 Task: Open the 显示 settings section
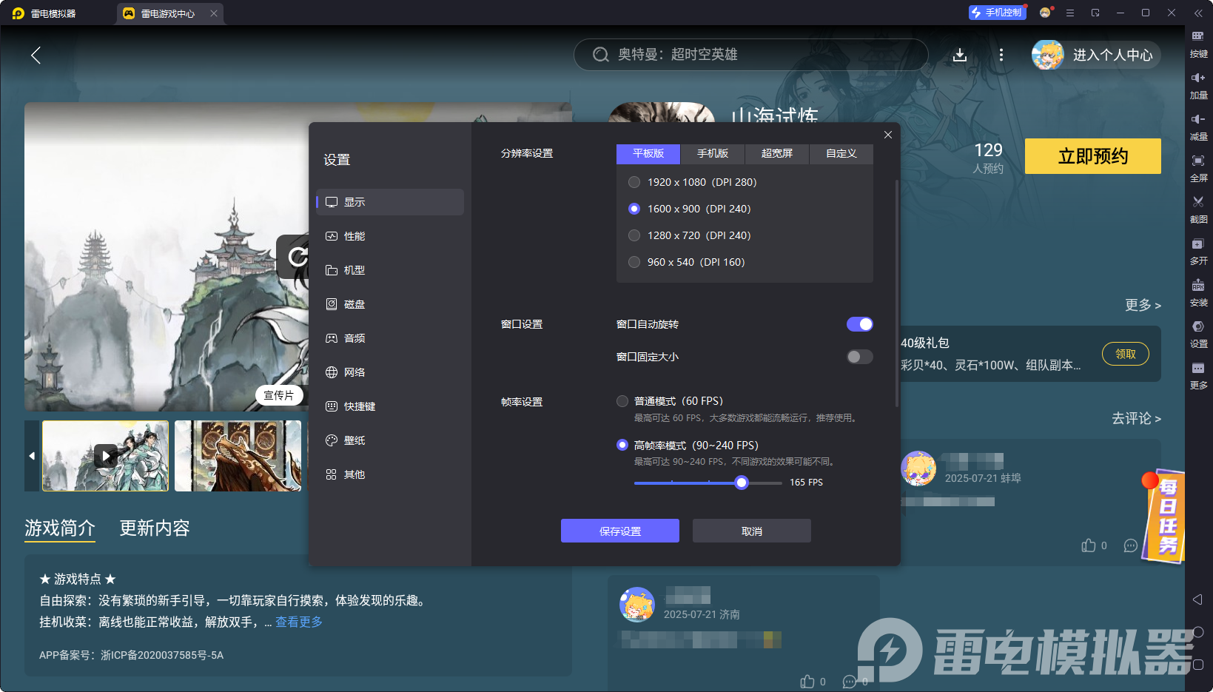tap(390, 202)
